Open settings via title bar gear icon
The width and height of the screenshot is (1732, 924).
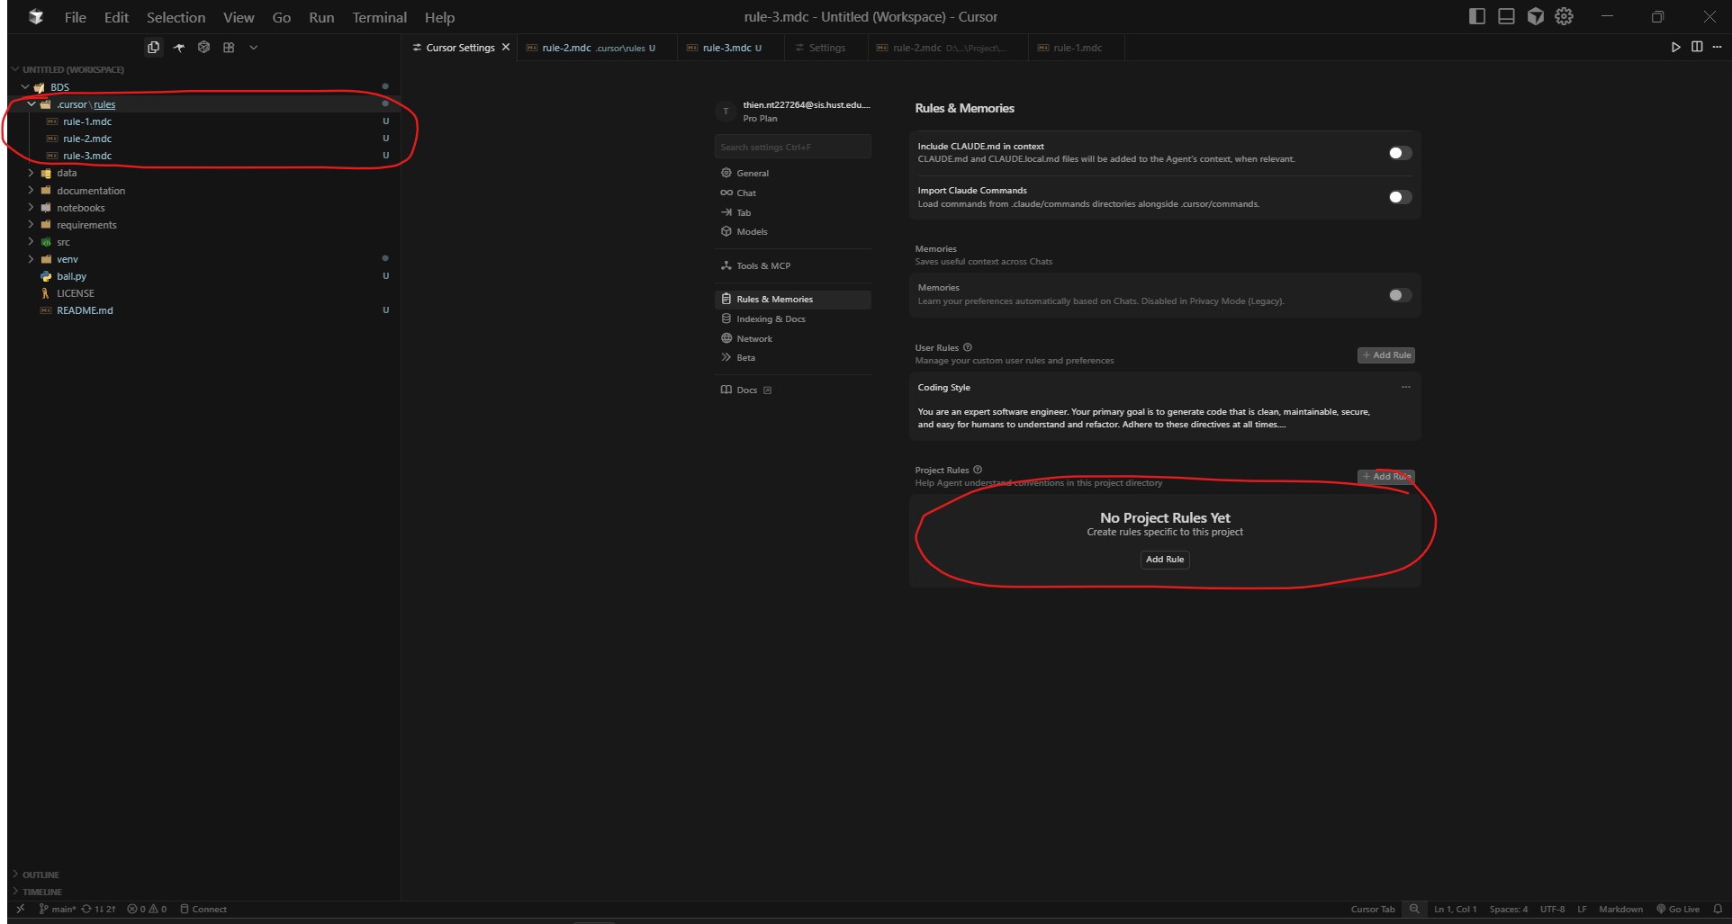click(1565, 16)
